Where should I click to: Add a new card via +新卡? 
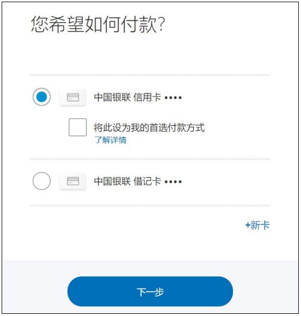(x=257, y=225)
